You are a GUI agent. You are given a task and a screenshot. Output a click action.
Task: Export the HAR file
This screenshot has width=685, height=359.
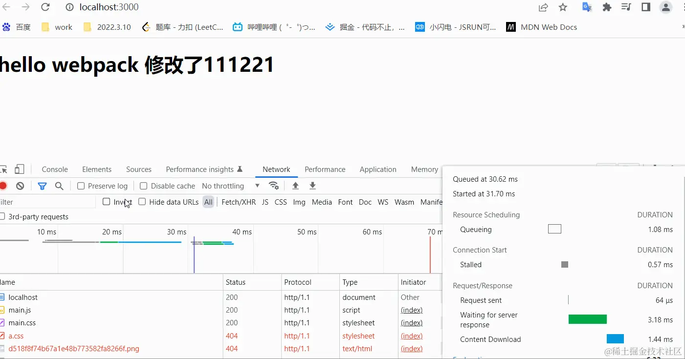click(313, 186)
